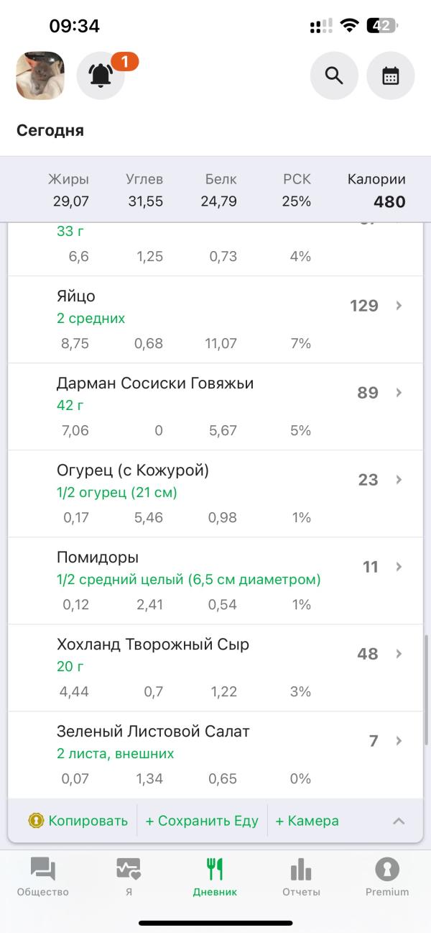
Task: Expand the Яйцо entry chevron
Action: 399,306
